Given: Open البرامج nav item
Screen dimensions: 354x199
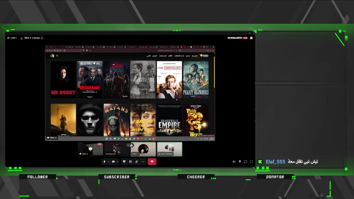Looking at the screenshot, I should (x=155, y=56).
